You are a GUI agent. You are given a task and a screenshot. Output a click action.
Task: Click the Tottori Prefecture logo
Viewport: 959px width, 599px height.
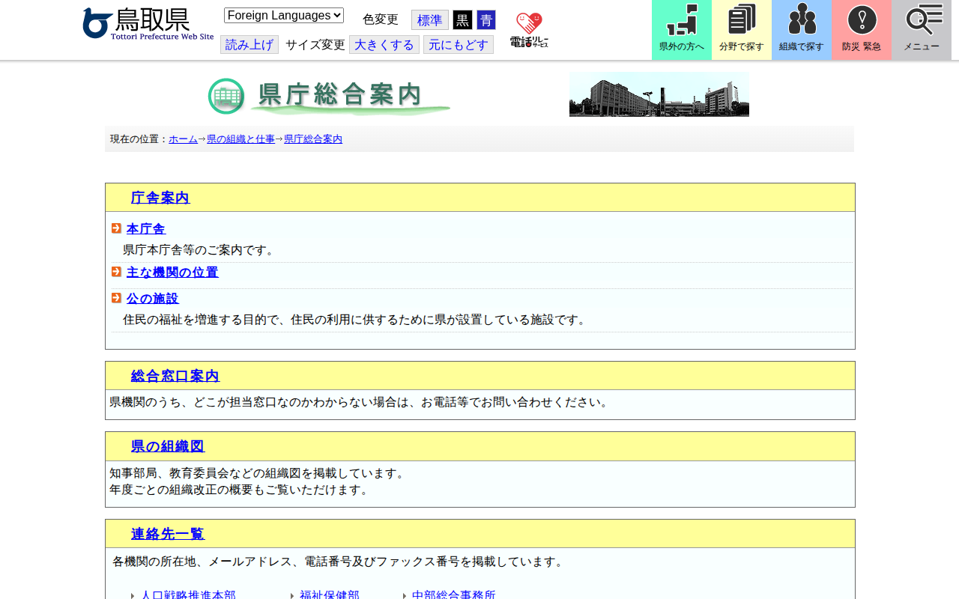(148, 24)
